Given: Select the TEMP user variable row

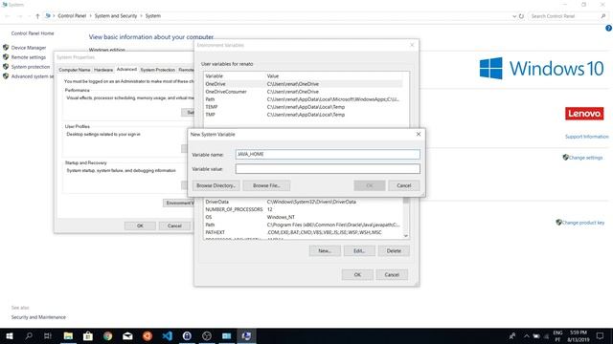Looking at the screenshot, I should [304, 107].
